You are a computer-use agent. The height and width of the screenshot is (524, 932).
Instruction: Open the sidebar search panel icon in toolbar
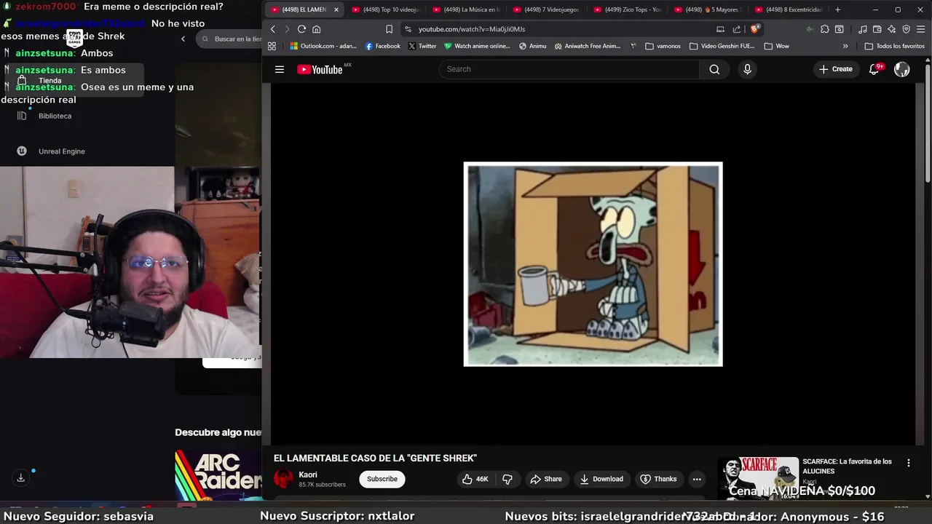pyautogui.click(x=840, y=29)
